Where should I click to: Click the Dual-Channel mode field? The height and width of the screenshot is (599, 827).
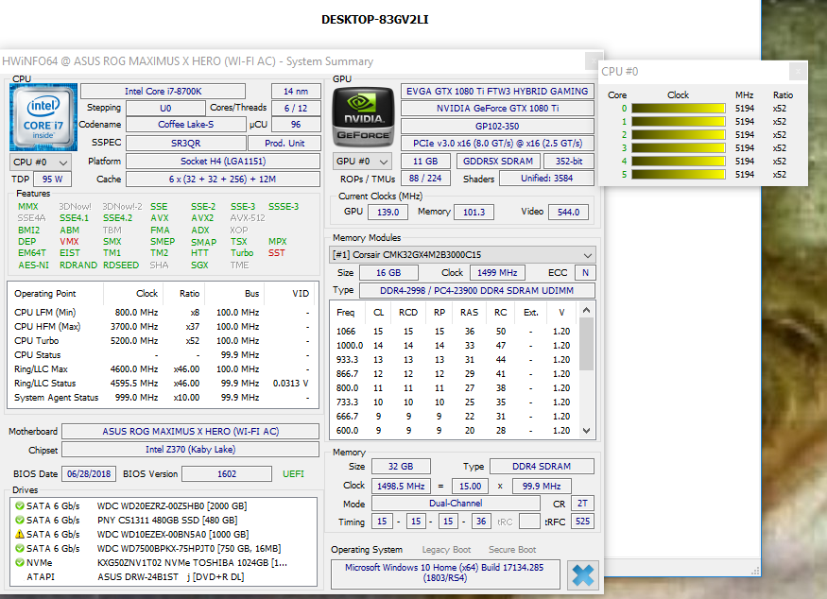coord(456,504)
